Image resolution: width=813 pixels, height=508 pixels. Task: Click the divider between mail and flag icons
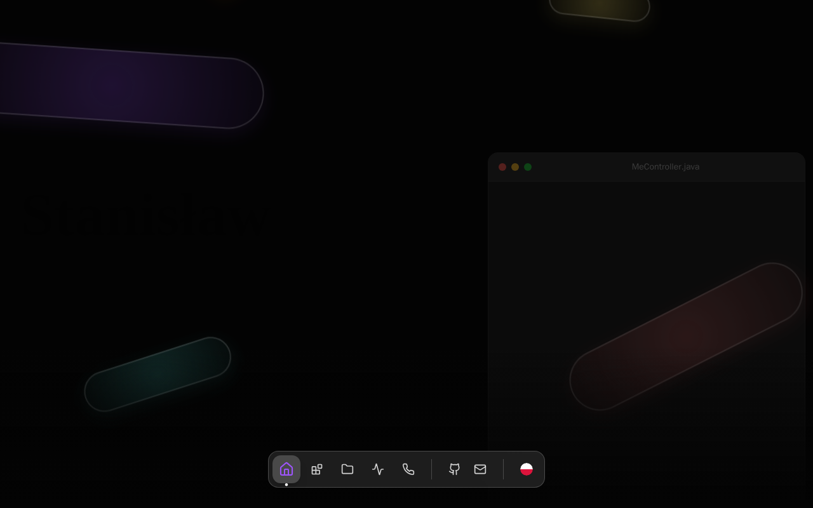[x=504, y=469]
